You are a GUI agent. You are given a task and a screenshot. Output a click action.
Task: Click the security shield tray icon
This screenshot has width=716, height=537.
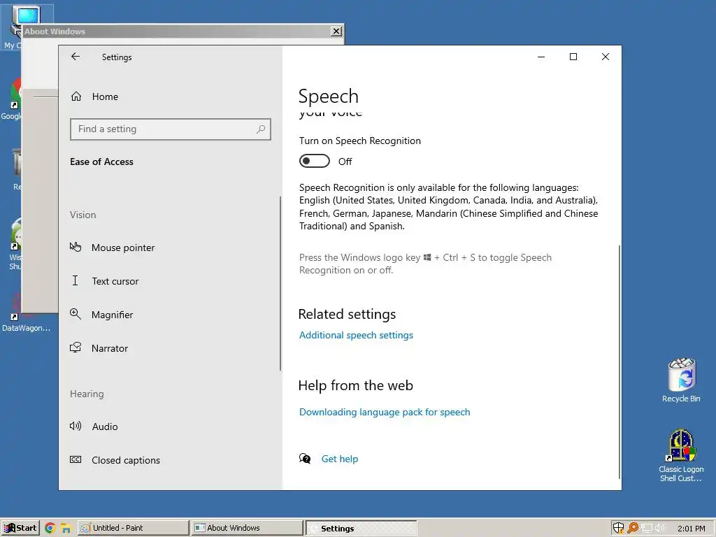pos(618,528)
